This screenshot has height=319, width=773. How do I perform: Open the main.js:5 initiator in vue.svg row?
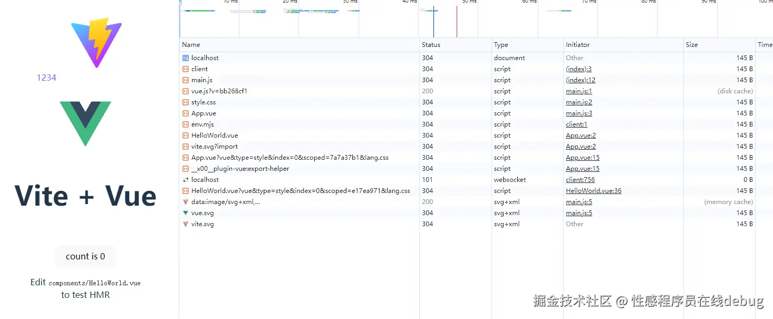tap(579, 213)
